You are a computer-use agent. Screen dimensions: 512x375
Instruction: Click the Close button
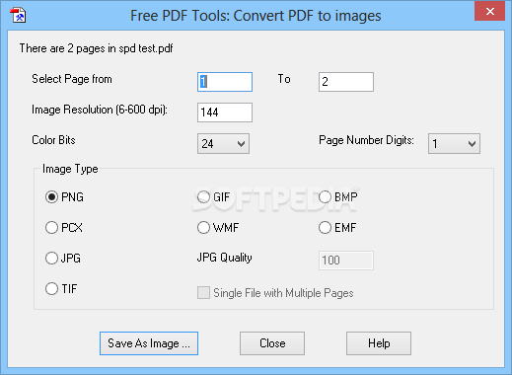click(272, 343)
